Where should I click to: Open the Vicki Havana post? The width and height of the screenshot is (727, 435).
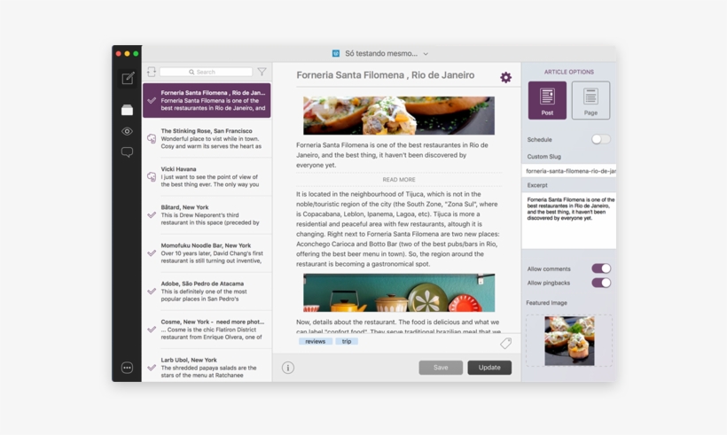click(207, 177)
